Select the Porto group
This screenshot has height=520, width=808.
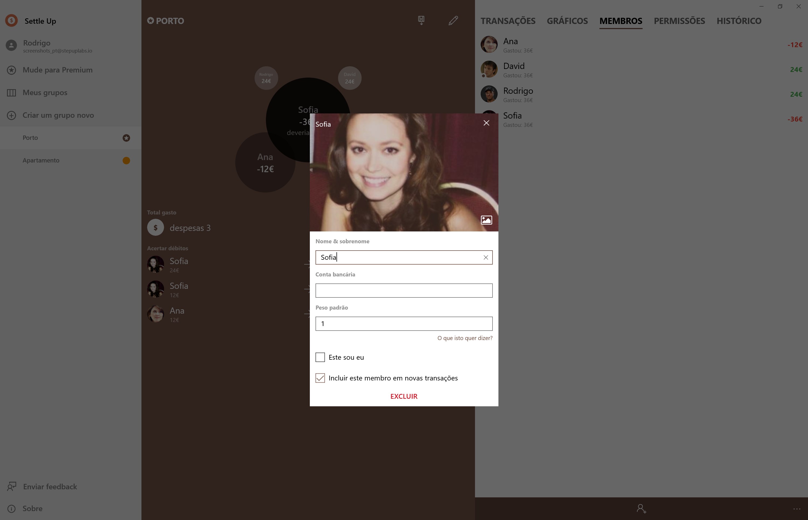coord(71,138)
